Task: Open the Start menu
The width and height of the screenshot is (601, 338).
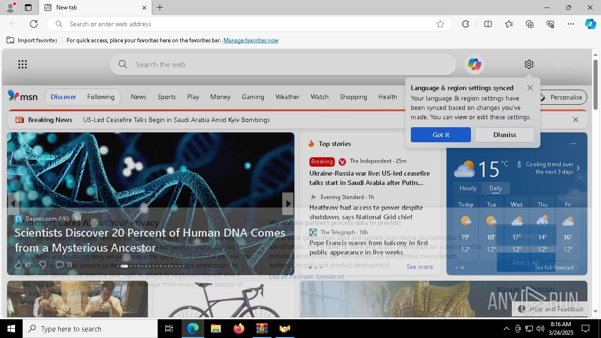Action: point(11,329)
